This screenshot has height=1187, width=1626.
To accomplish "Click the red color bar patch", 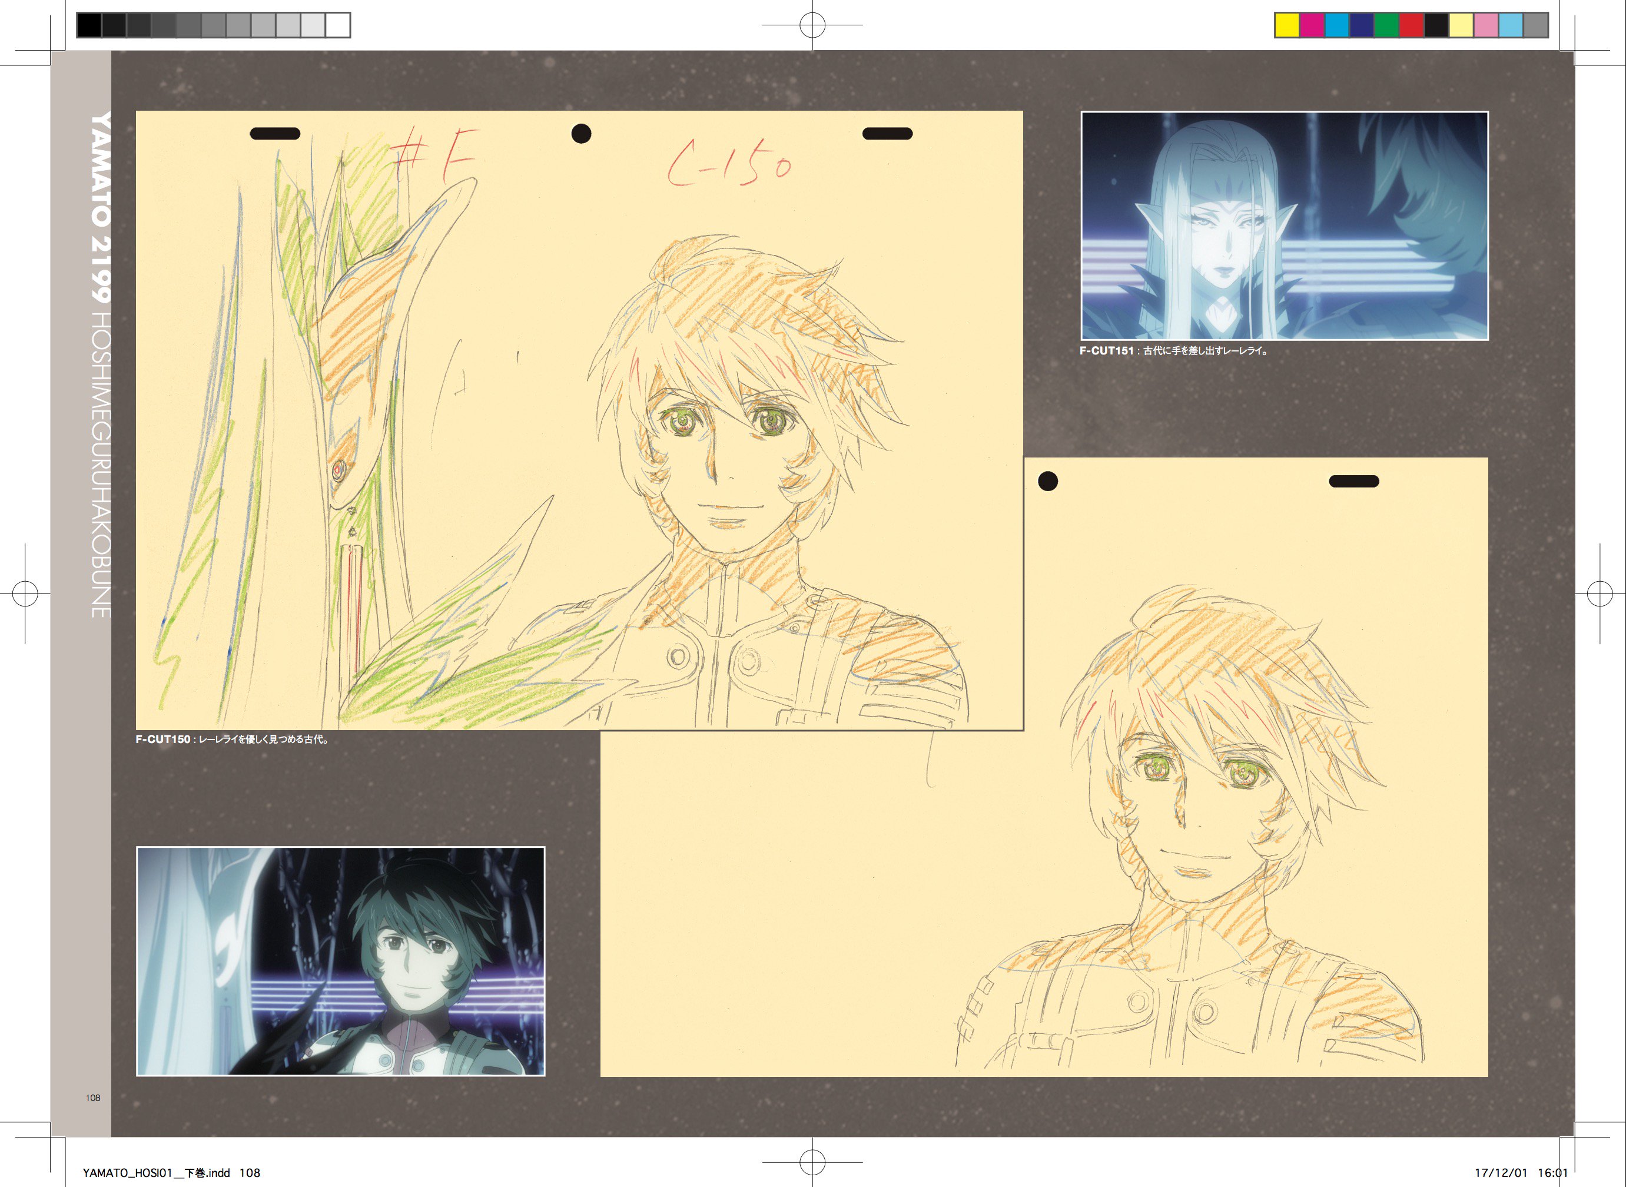I will (x=1411, y=25).
